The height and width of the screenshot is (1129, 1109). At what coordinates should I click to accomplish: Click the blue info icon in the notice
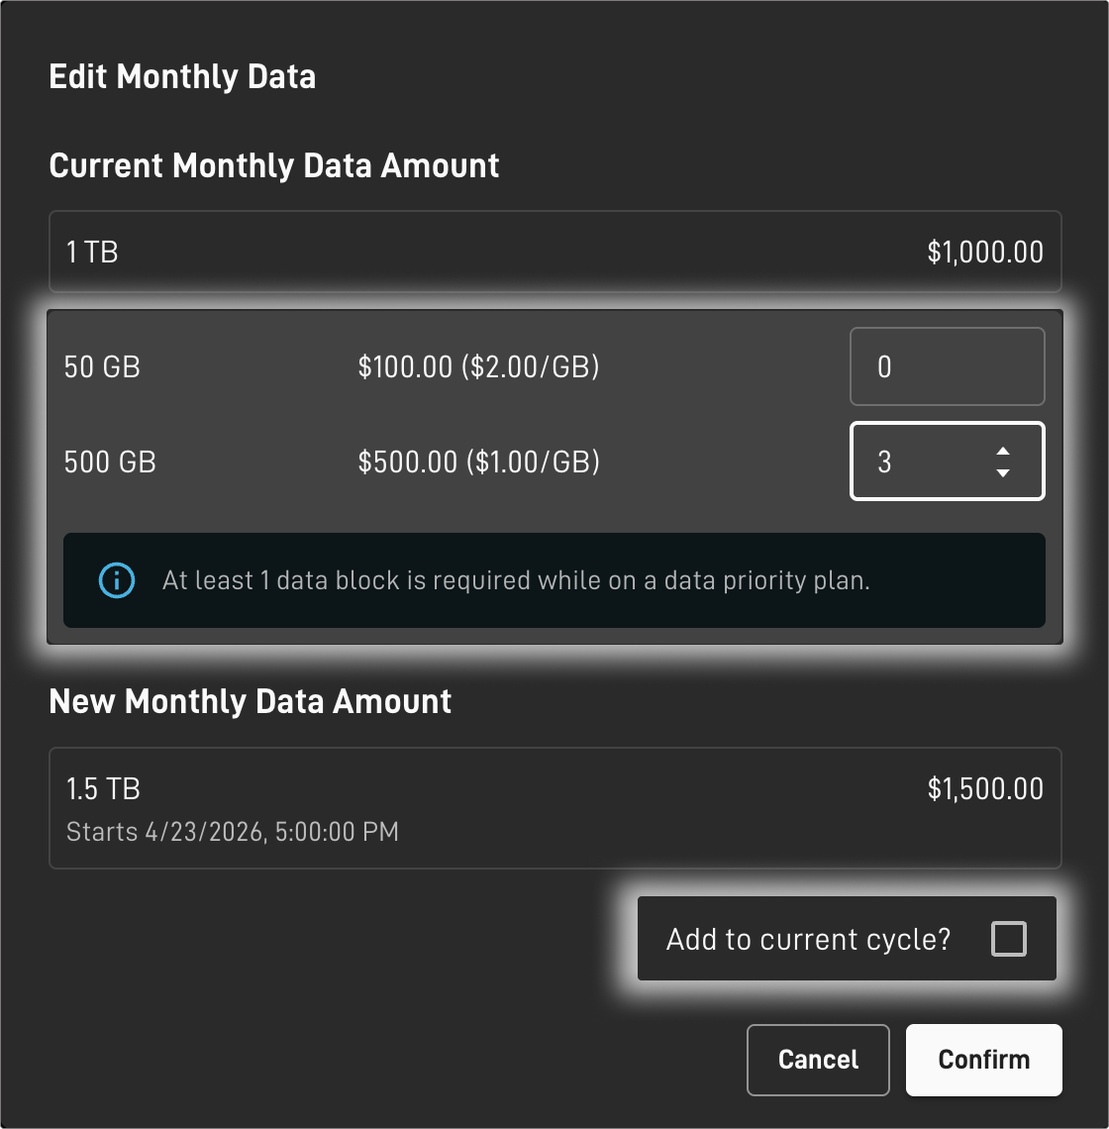pos(117,580)
